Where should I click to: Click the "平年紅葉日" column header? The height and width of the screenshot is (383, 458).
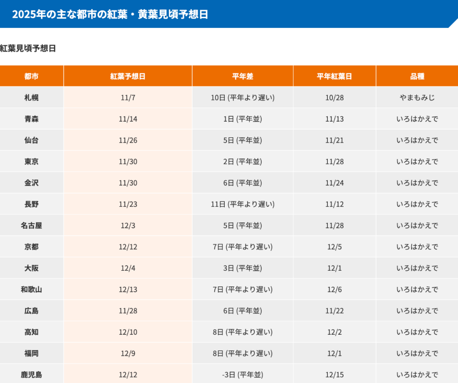click(x=335, y=76)
